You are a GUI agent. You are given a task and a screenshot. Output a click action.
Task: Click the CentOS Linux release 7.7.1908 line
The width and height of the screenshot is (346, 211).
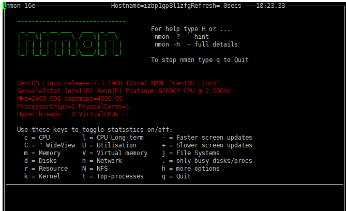coord(118,83)
